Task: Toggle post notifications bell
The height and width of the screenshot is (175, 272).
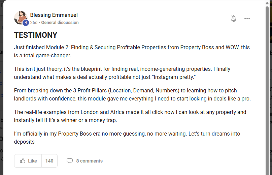Action: coord(234,19)
